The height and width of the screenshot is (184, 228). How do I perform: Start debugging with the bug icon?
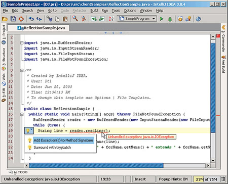[x=170, y=19]
